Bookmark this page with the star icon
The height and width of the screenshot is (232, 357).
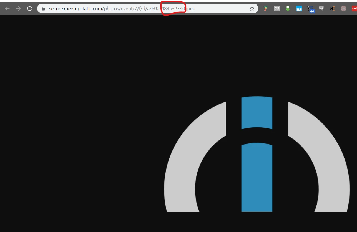pyautogui.click(x=252, y=9)
